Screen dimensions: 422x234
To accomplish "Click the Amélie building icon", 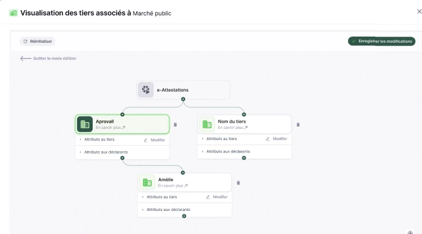I will [x=147, y=182].
